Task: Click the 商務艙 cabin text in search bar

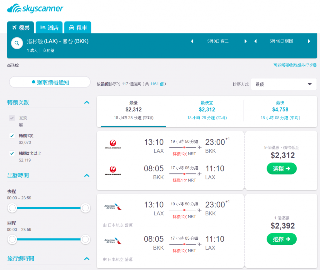Action: coord(48,50)
